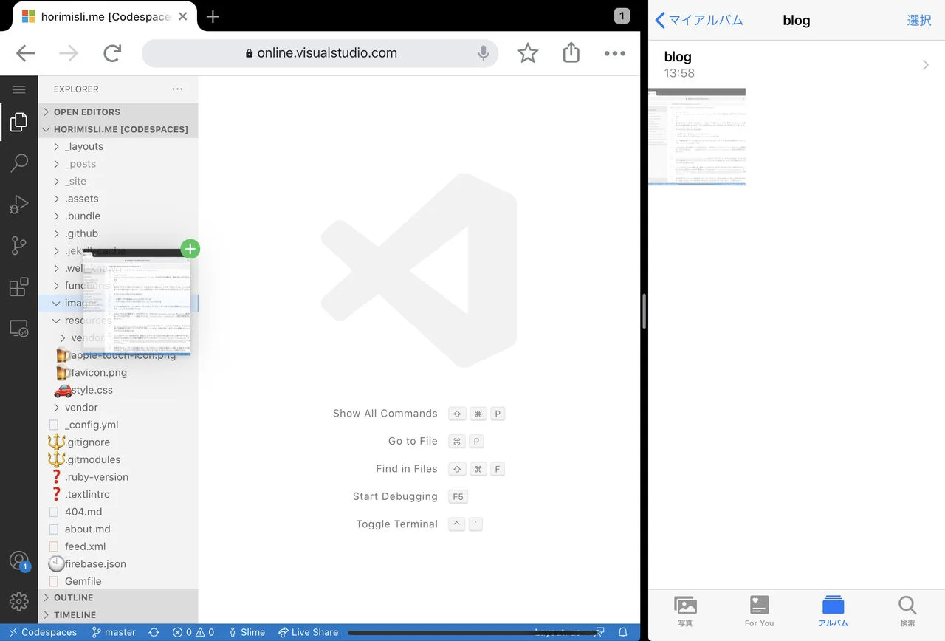Screen dimensions: 945x641
Task: Open the Accounts icon with badge
Action: [19, 561]
